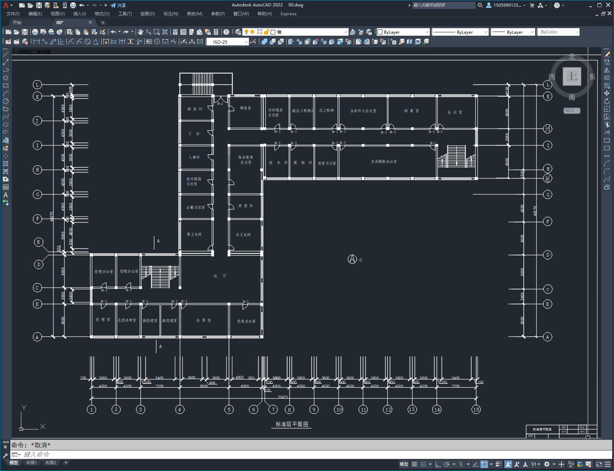The image size is (614, 471).
Task: Switch to the 开始 tab
Action: [17, 22]
